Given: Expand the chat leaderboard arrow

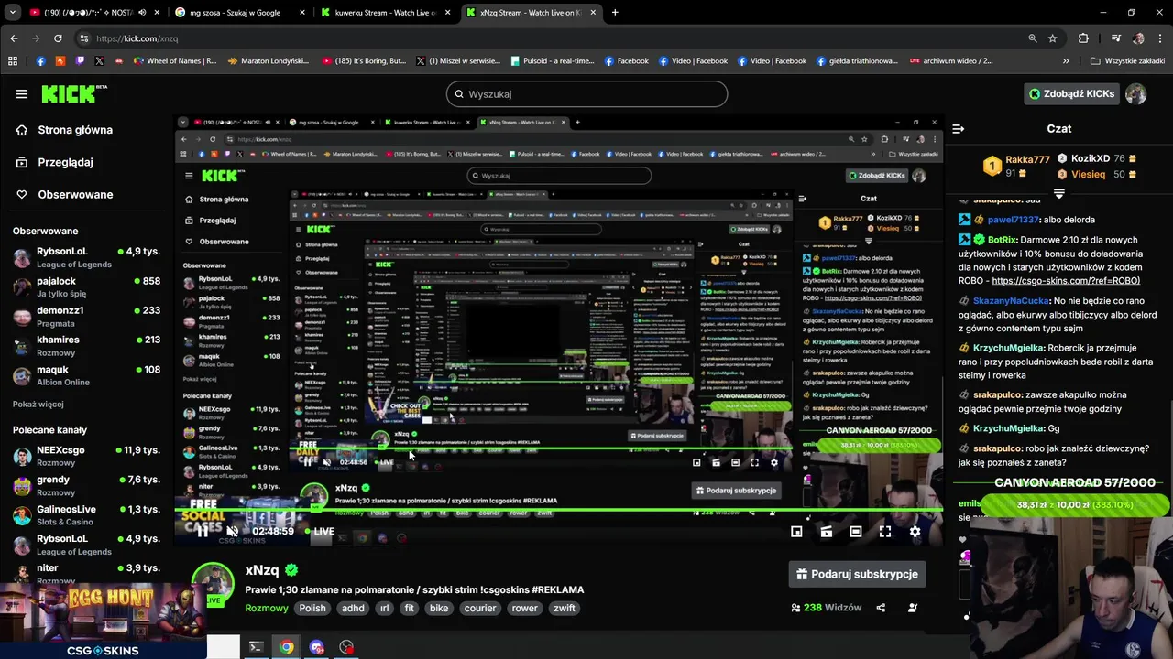Looking at the screenshot, I should tap(1059, 194).
